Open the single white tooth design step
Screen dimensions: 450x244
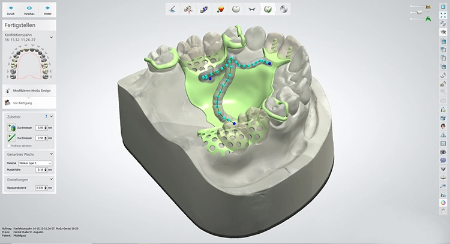coord(235,9)
